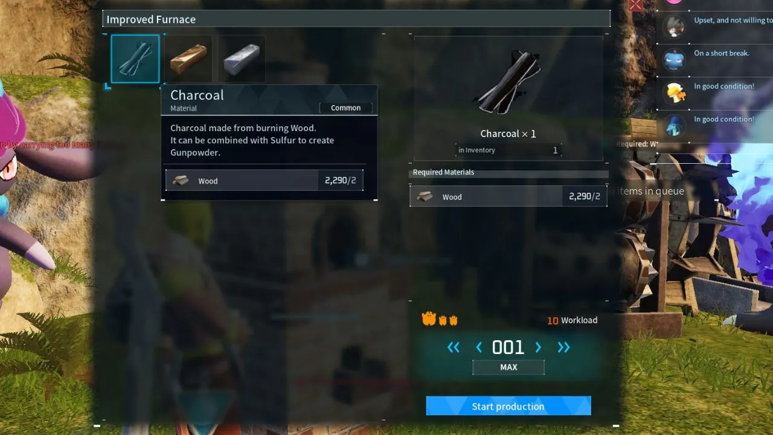The height and width of the screenshot is (435, 773).
Task: Select the Refined Ingot recipe icon
Action: tap(242, 59)
